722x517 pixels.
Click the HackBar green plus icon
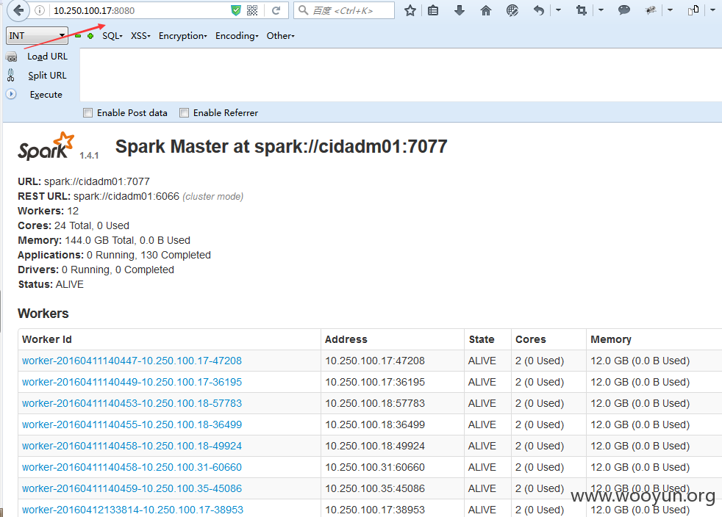tap(90, 36)
